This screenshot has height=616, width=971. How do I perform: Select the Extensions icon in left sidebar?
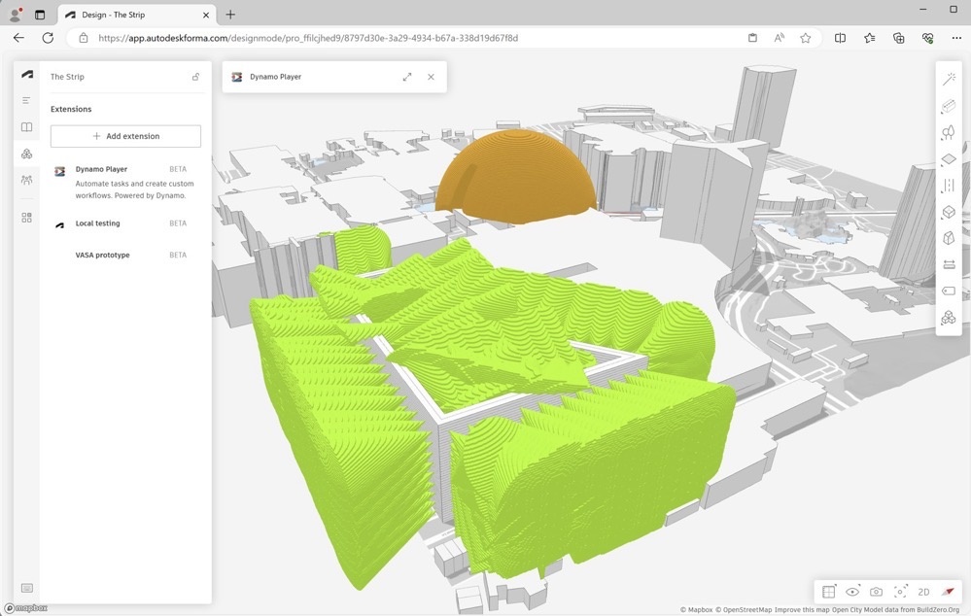click(27, 154)
